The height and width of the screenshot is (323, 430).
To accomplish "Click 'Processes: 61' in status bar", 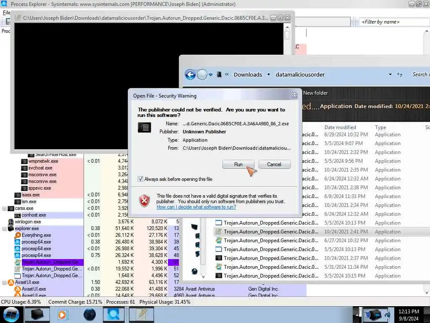I will point(121,302).
